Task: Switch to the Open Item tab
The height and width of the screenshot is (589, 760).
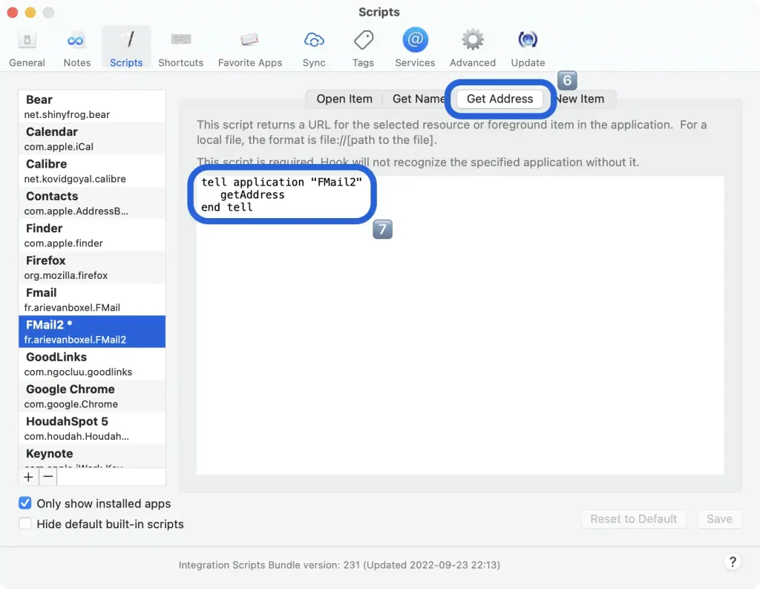Action: 344,99
